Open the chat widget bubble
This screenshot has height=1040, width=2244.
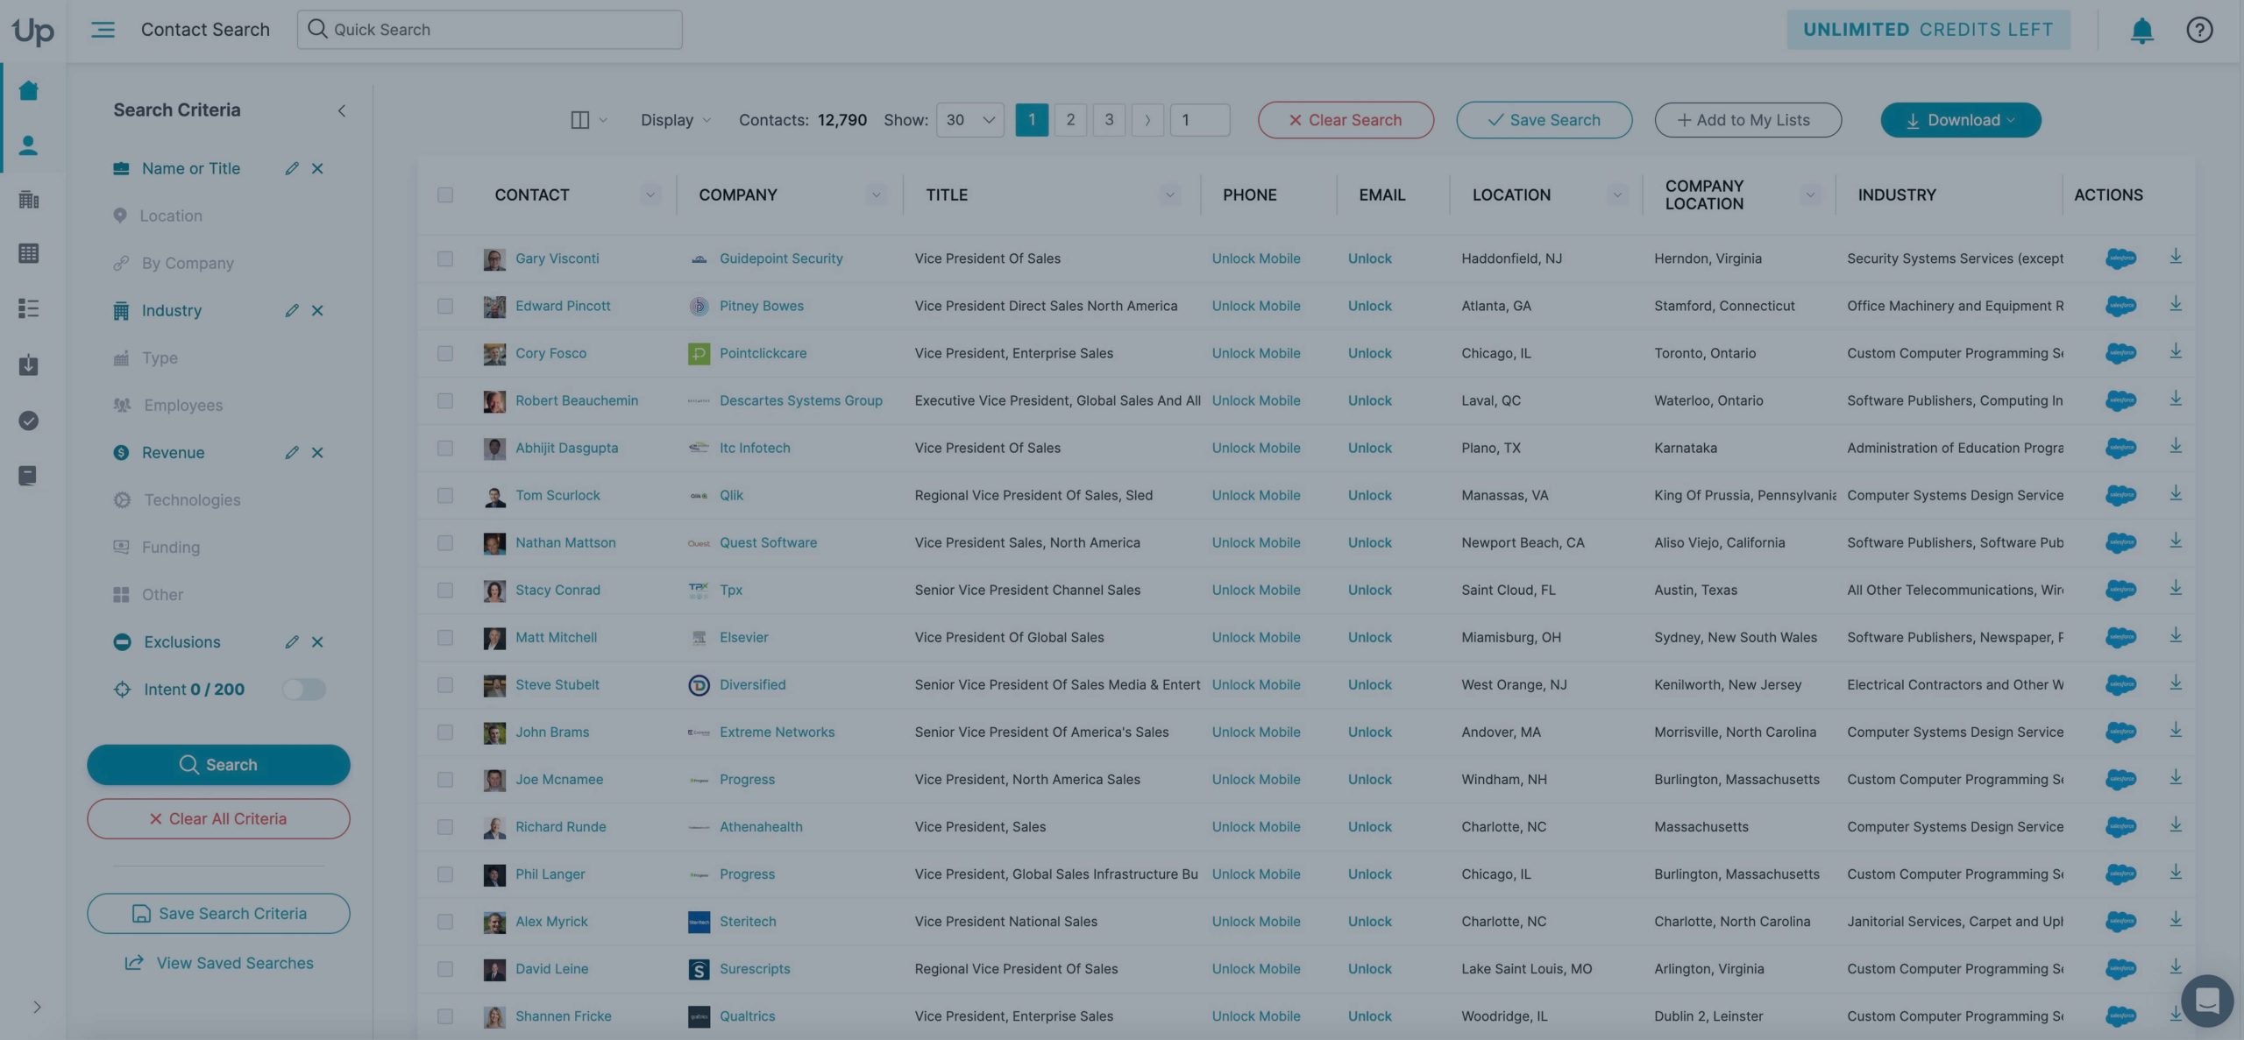coord(2206,1000)
